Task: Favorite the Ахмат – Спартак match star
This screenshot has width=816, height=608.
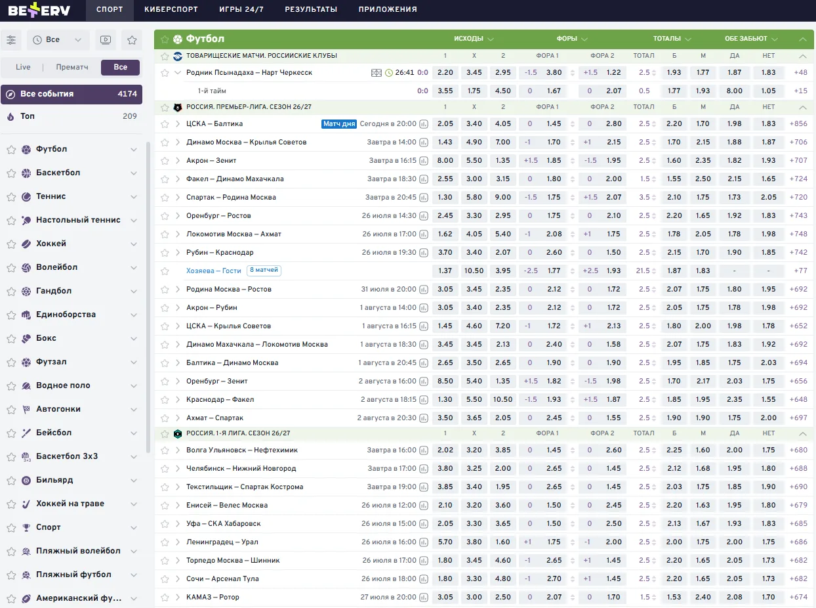Action: click(165, 418)
